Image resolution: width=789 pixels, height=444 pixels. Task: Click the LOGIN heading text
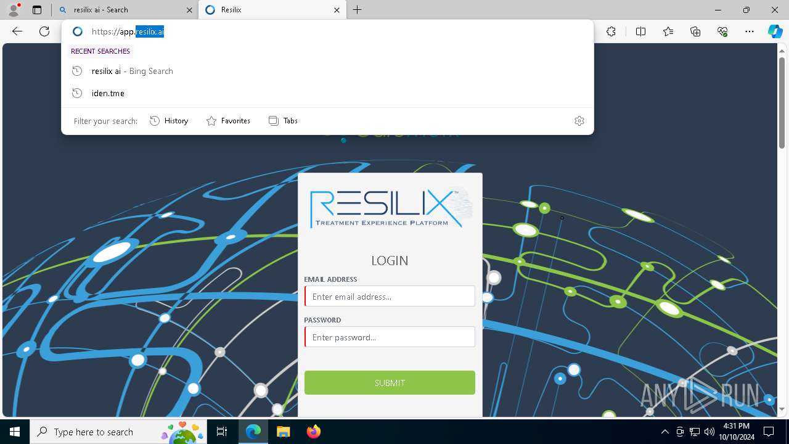pyautogui.click(x=390, y=260)
